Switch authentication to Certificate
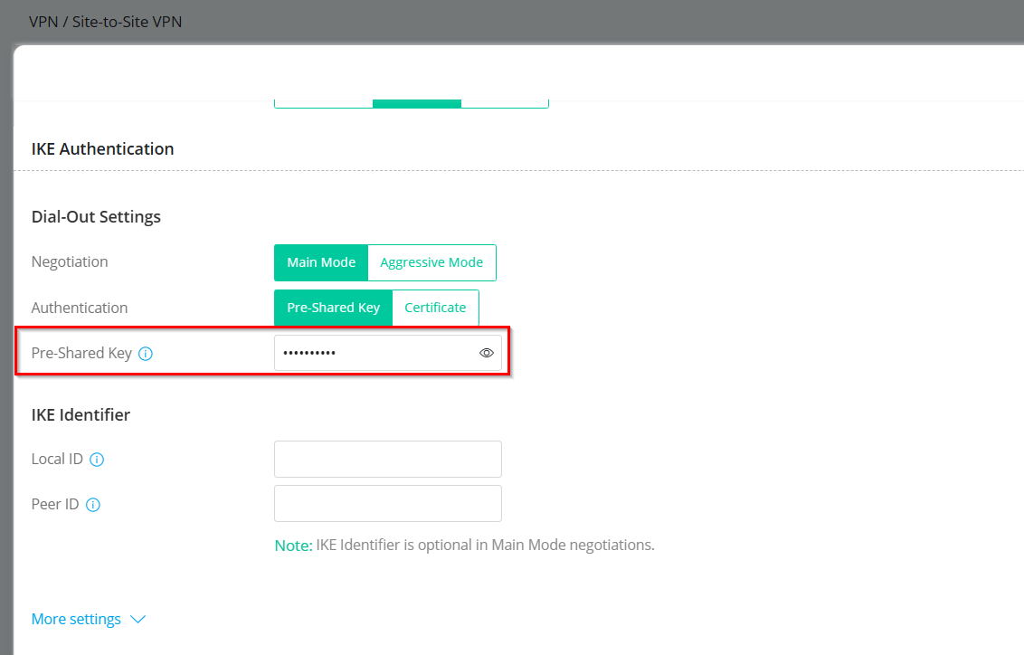The width and height of the screenshot is (1024, 655). [435, 308]
